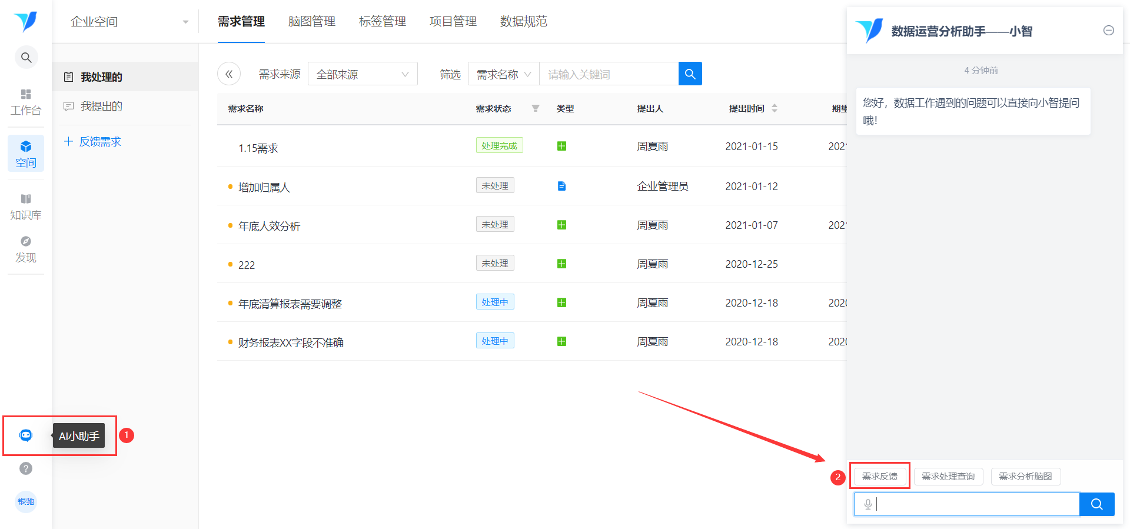This screenshot has height=529, width=1130.
Task: Click the 提出人 column header
Action: pyautogui.click(x=650, y=109)
